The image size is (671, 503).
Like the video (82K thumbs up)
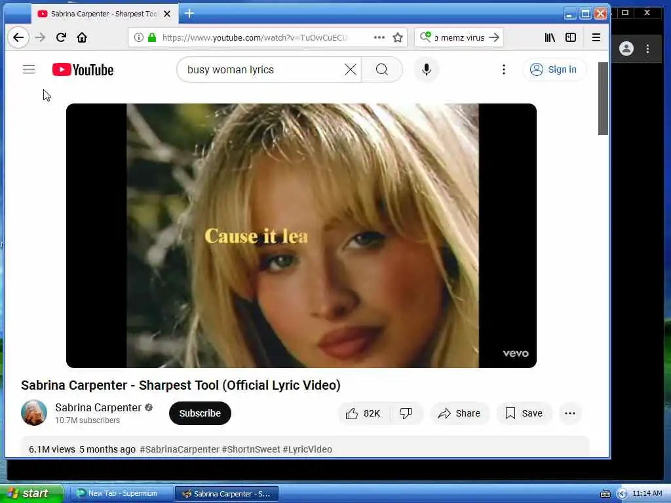point(363,413)
